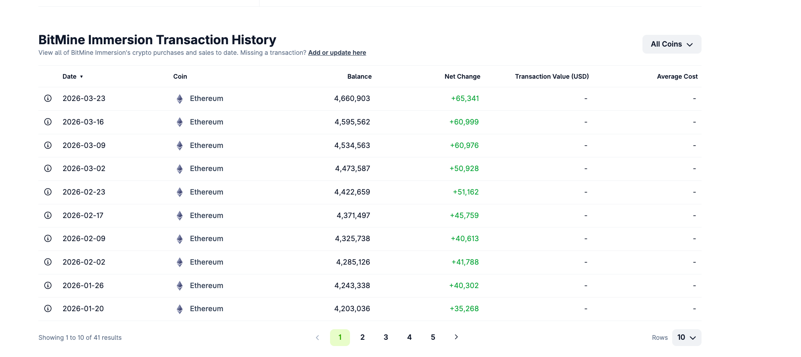801x357 pixels.
Task: Expand the Rows per page dropdown
Action: pyautogui.click(x=686, y=337)
